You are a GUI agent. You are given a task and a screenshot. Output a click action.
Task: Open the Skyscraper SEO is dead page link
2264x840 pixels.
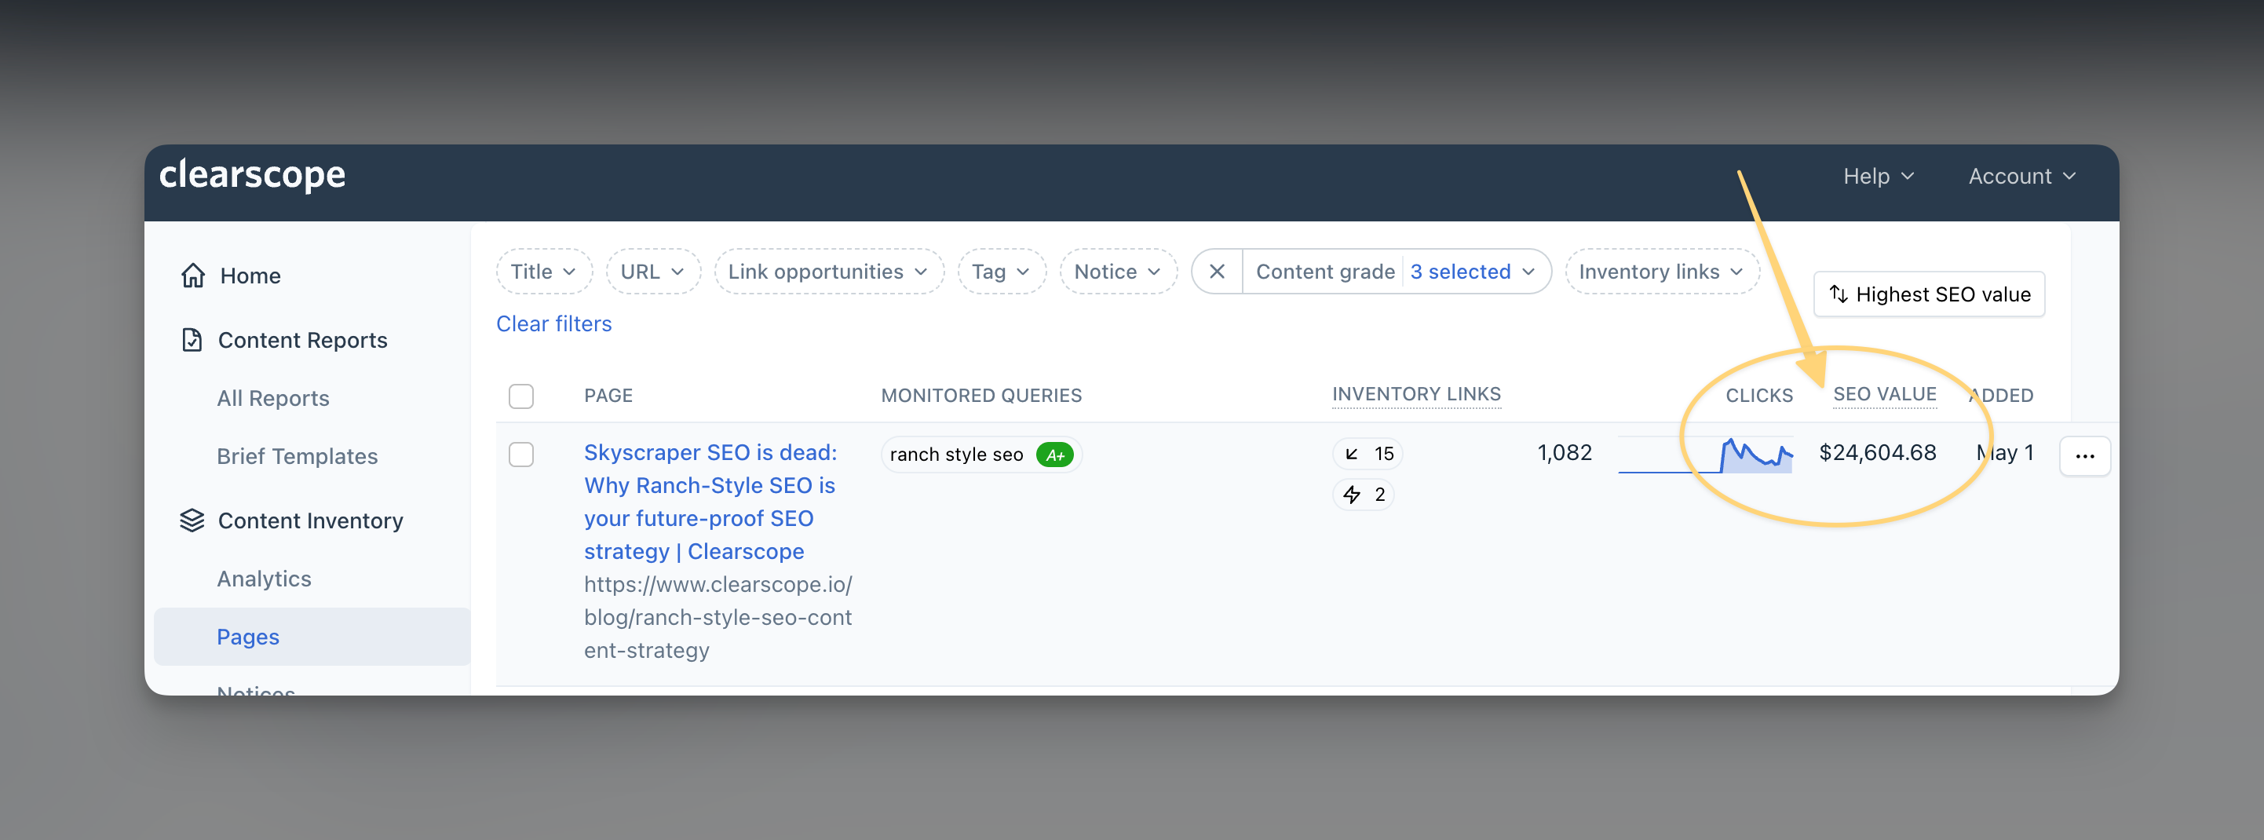point(711,502)
